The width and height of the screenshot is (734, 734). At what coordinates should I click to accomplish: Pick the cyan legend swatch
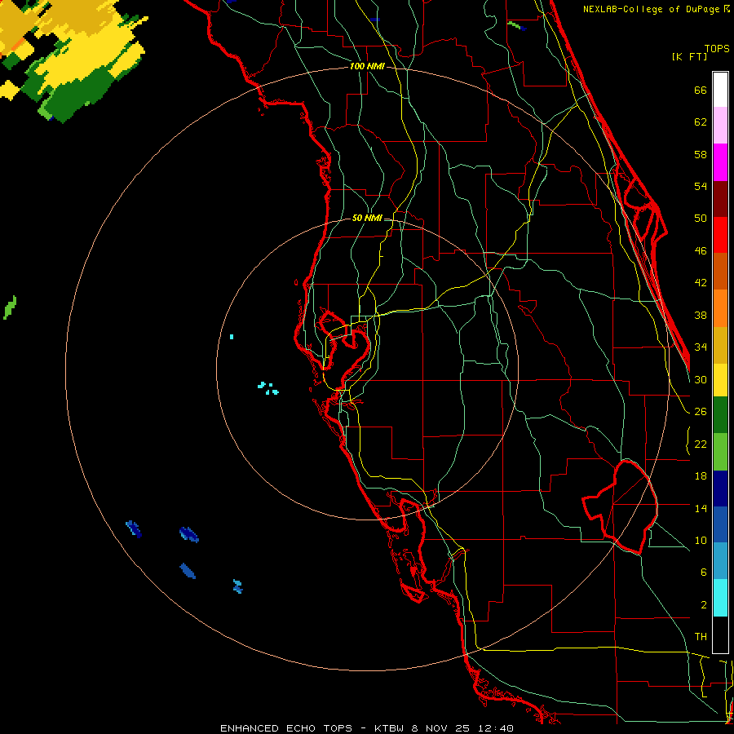click(x=720, y=598)
